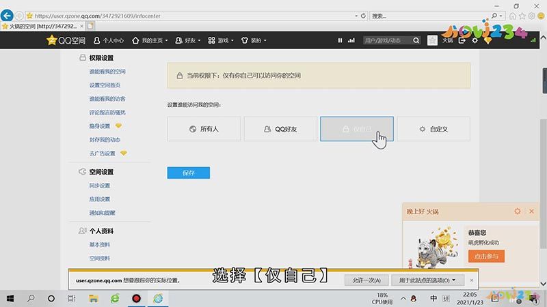Open File Explorer from taskbar
Image resolution: width=547 pixels, height=307 pixels.
pos(93,299)
